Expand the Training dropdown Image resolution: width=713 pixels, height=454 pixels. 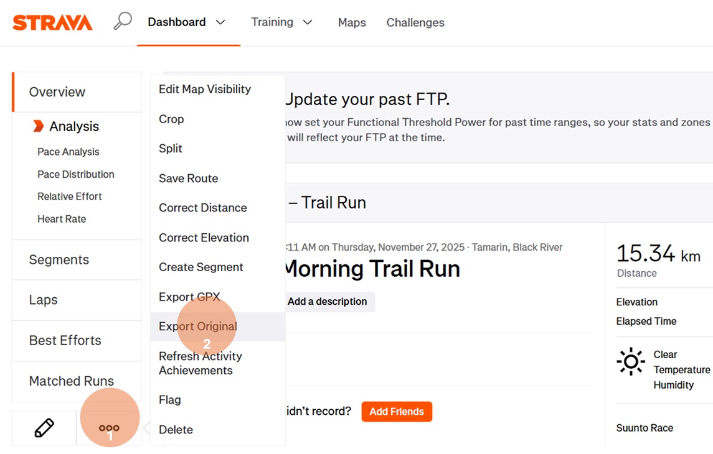coord(281,22)
